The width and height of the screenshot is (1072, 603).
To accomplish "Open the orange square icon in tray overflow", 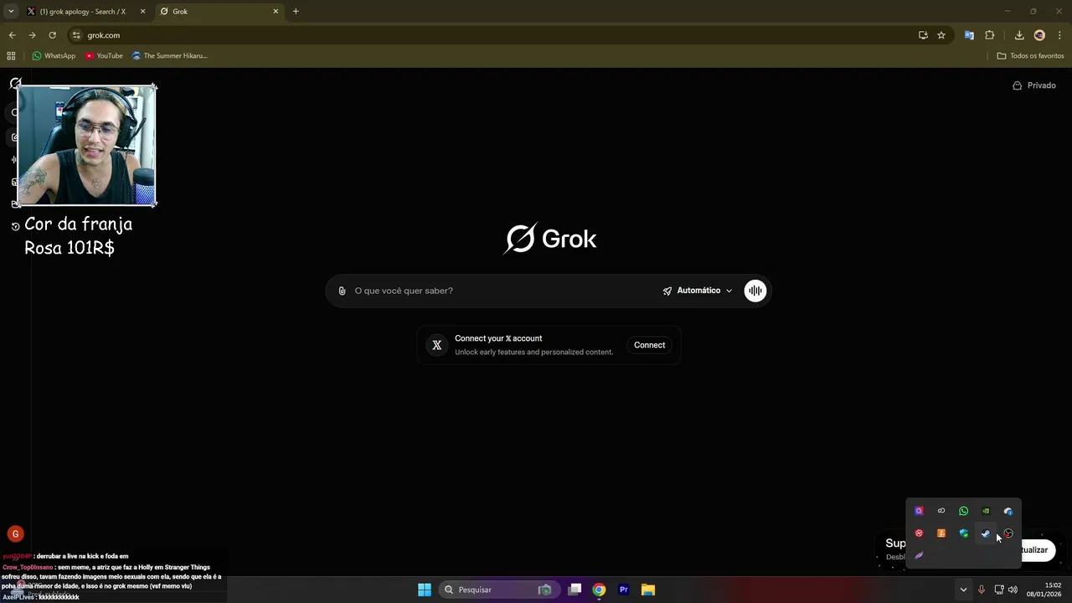I will click(941, 533).
